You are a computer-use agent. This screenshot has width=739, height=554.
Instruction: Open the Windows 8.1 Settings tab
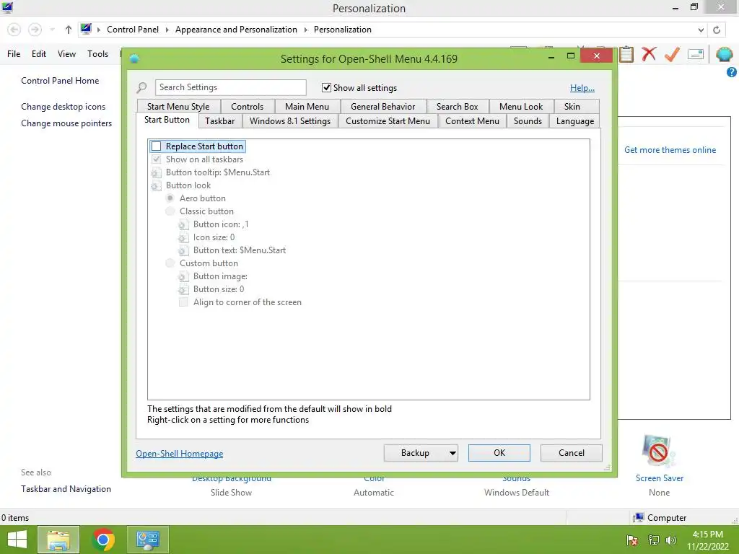pos(290,121)
